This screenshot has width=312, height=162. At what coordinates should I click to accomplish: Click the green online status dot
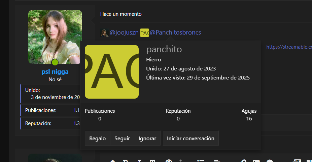[55, 62]
